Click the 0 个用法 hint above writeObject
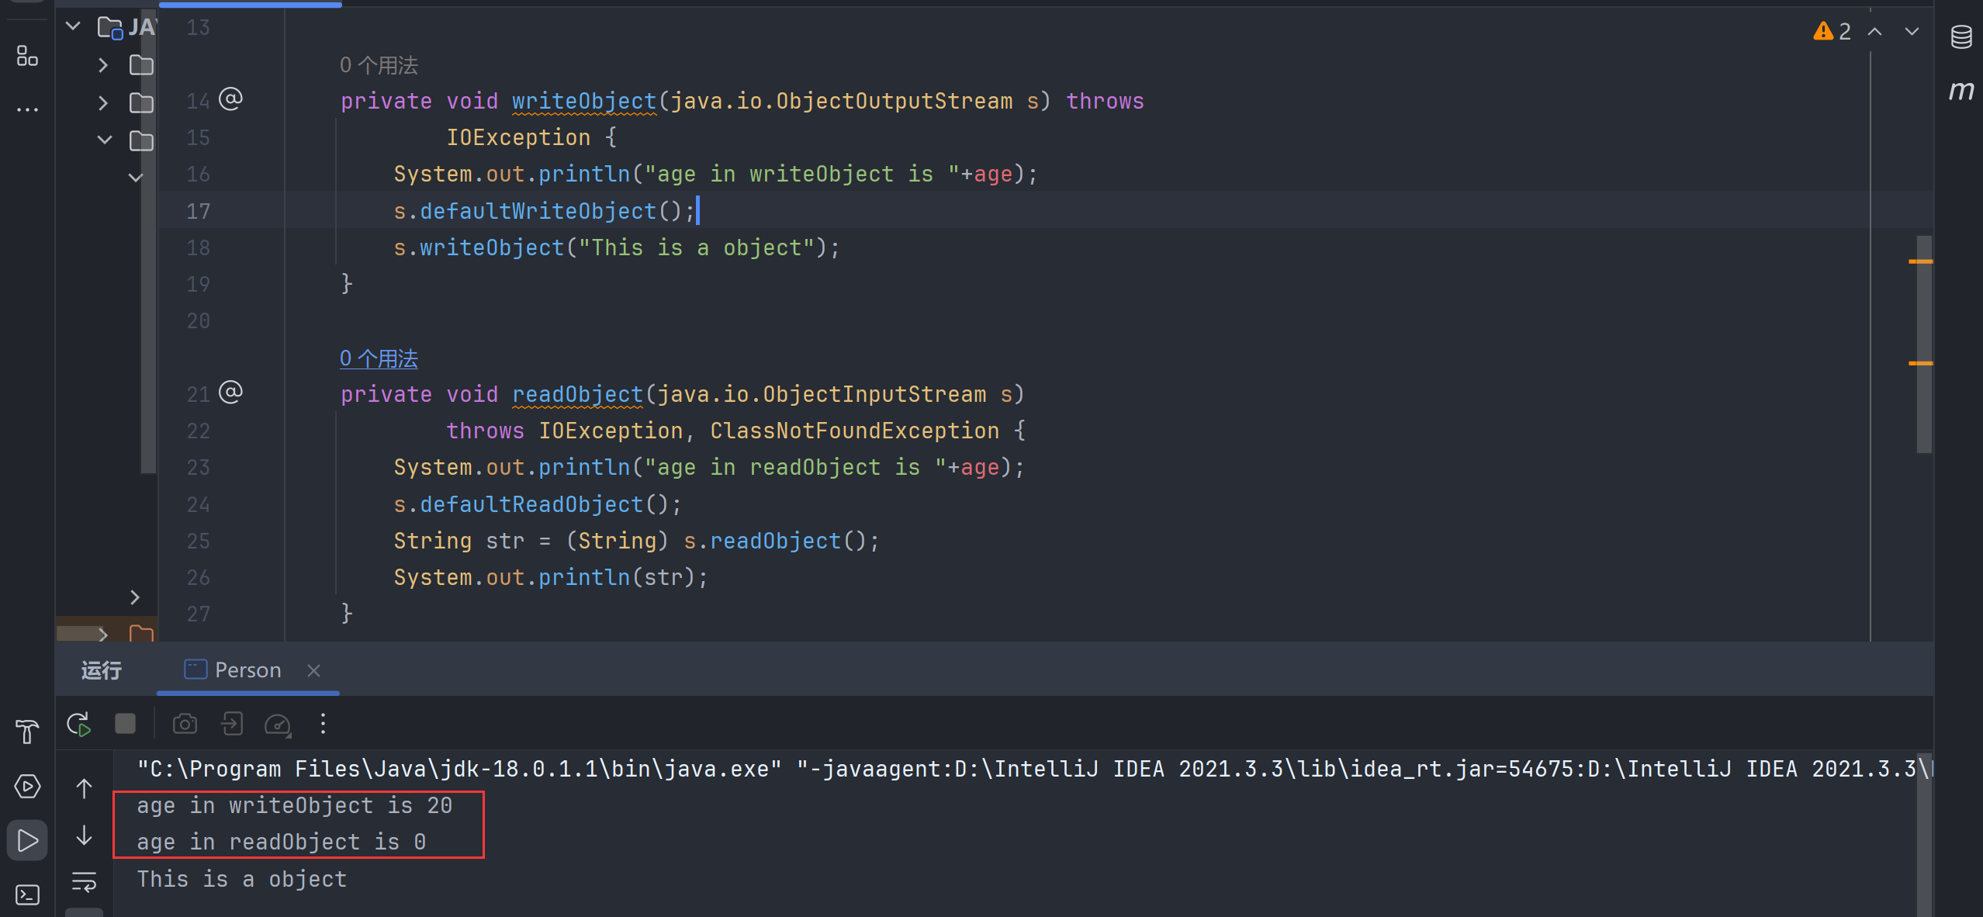1983x917 pixels. (x=379, y=65)
